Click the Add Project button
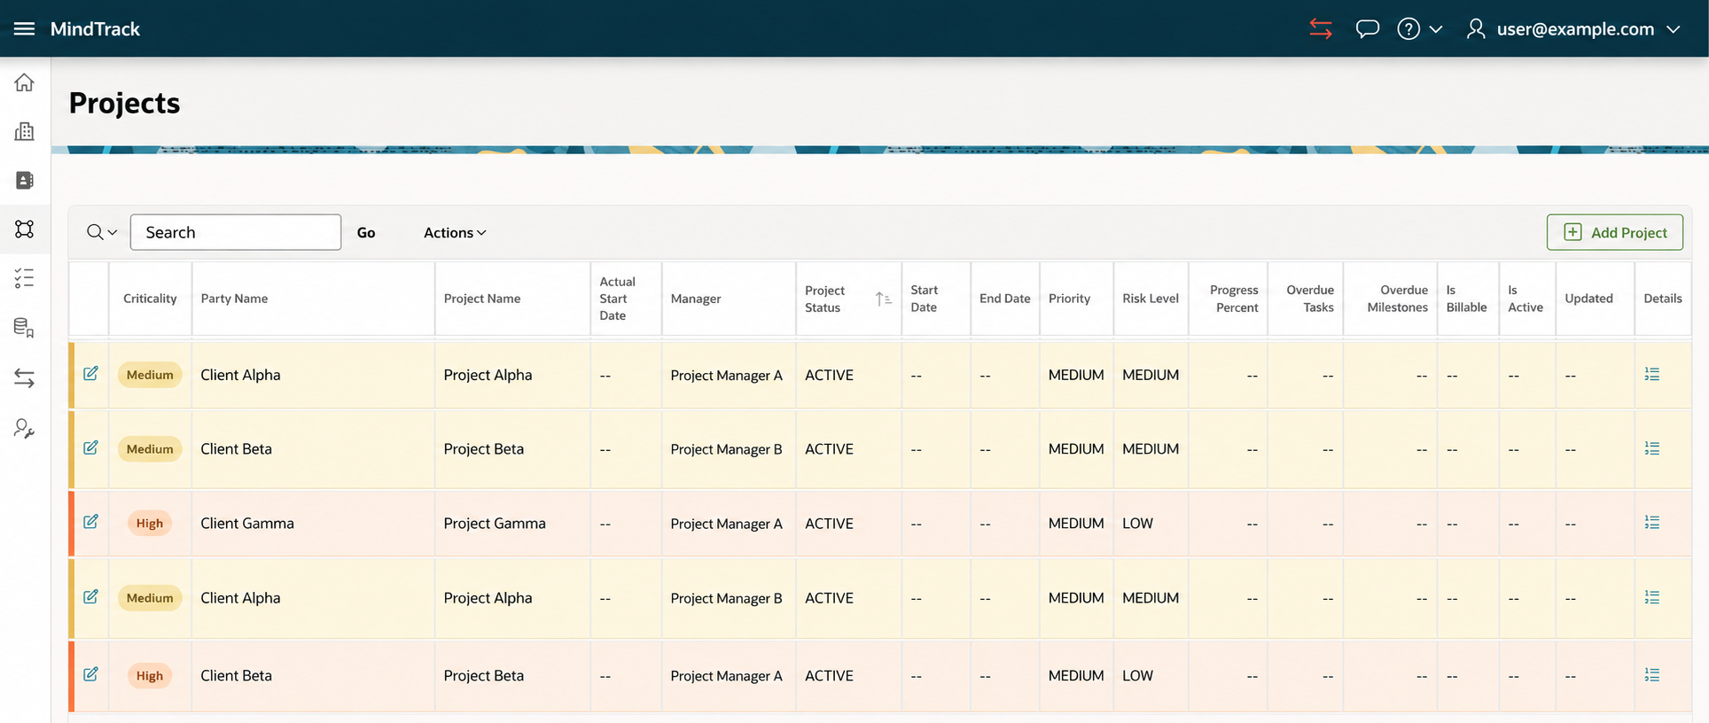This screenshot has height=723, width=1709. [1614, 232]
